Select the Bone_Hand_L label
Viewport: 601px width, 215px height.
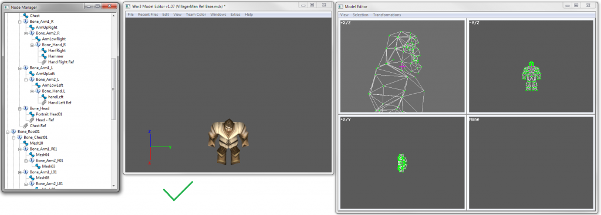pyautogui.click(x=53, y=91)
